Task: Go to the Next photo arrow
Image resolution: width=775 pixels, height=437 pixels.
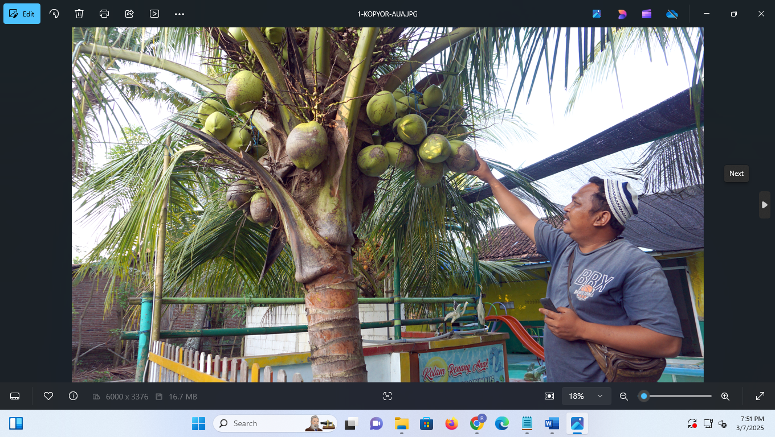Action: (x=765, y=205)
